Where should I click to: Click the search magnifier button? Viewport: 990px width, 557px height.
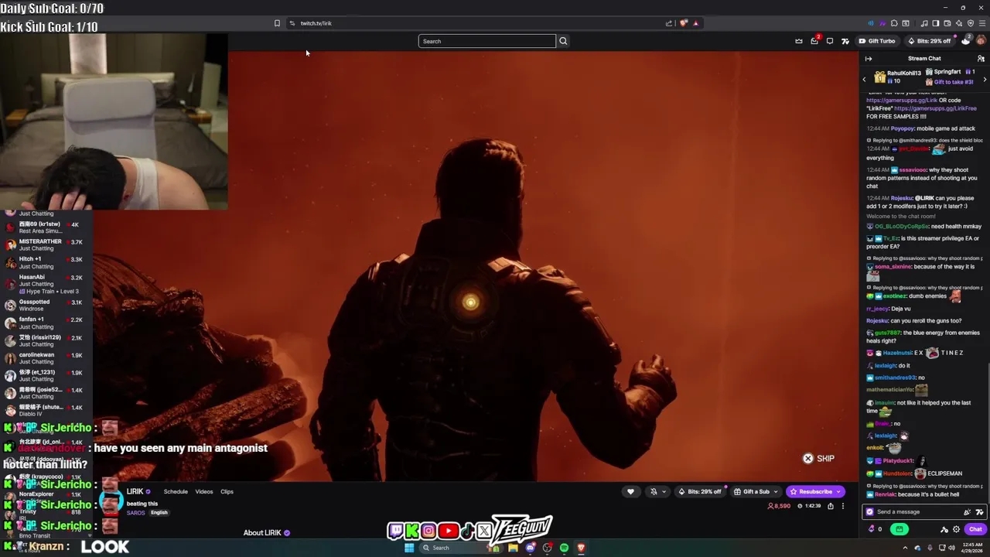[563, 41]
